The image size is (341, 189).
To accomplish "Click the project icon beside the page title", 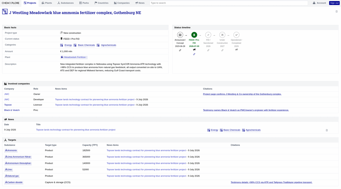I will tap(5, 12).
